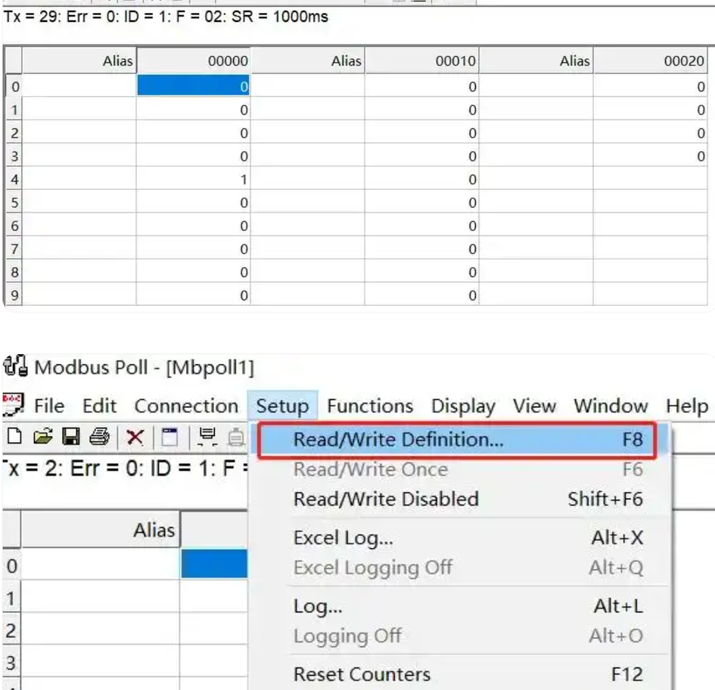715x690 pixels.
Task: Click the first Alias header in upper table
Action: tap(79, 61)
